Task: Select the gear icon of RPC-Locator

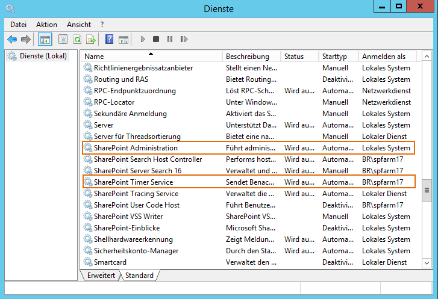Action: tap(88, 102)
